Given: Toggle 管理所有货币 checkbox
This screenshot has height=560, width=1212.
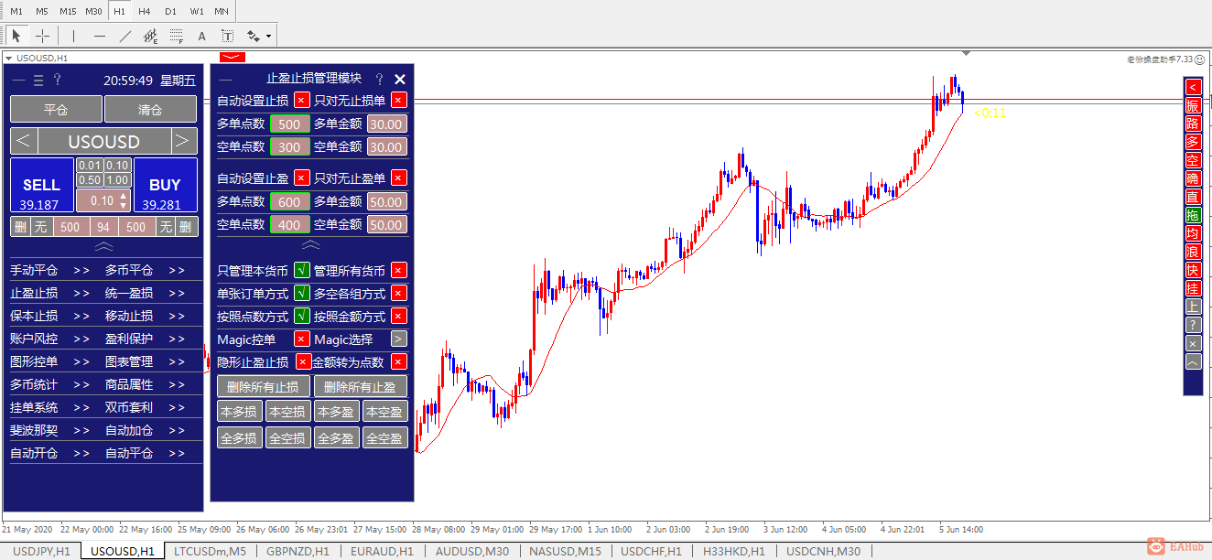Looking at the screenshot, I should point(399,270).
